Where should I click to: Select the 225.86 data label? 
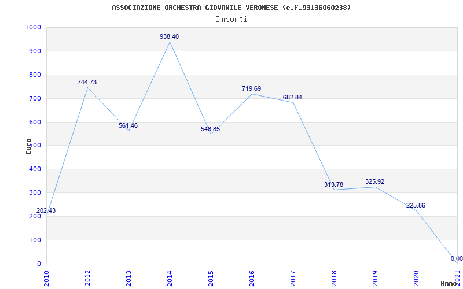(416, 206)
